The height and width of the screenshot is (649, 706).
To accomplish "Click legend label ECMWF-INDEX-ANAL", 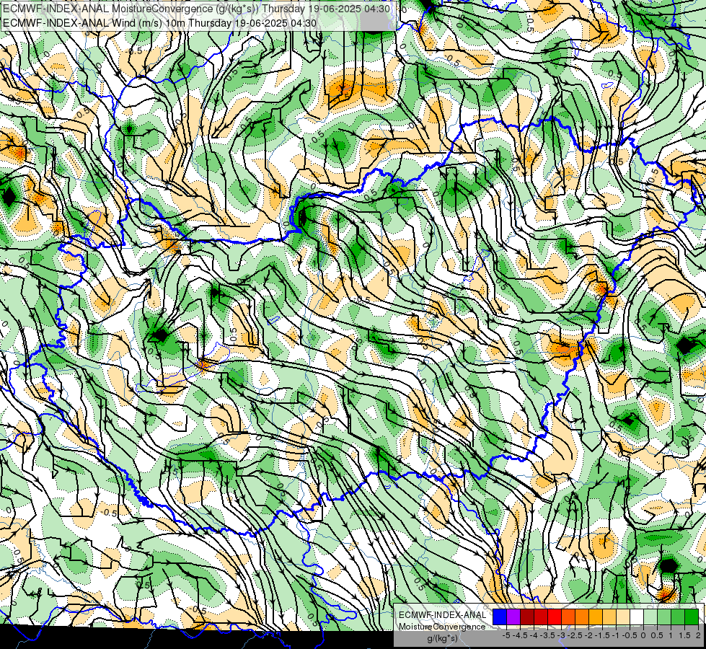I will (443, 615).
